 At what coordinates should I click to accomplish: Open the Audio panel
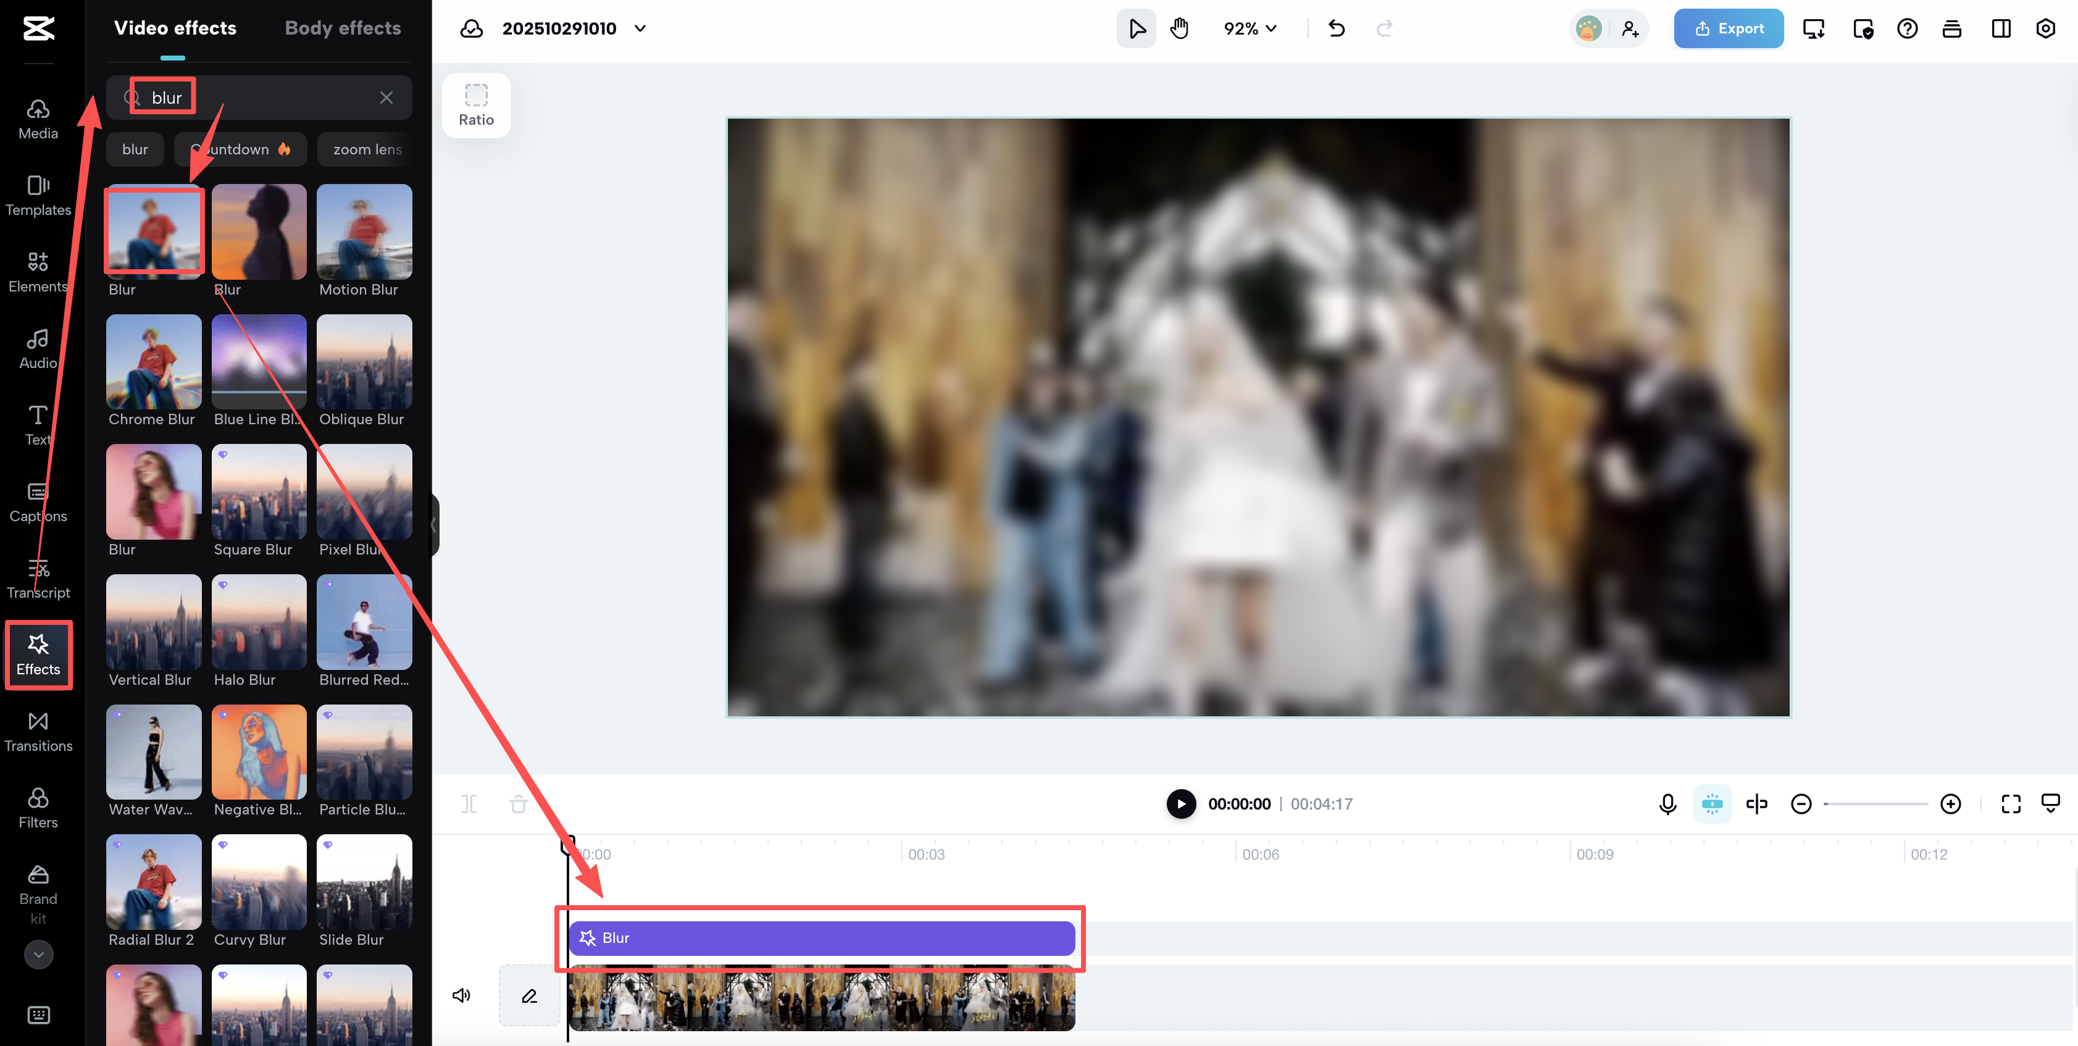[37, 348]
